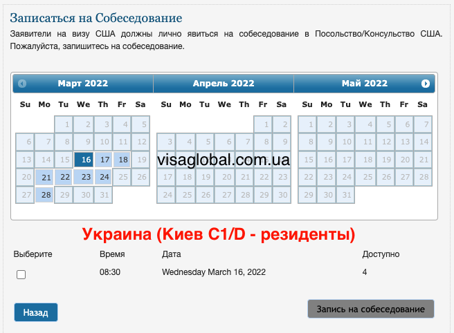The image size is (454, 333).
Task: Select March 16 in the calendar
Action: pyautogui.click(x=84, y=160)
